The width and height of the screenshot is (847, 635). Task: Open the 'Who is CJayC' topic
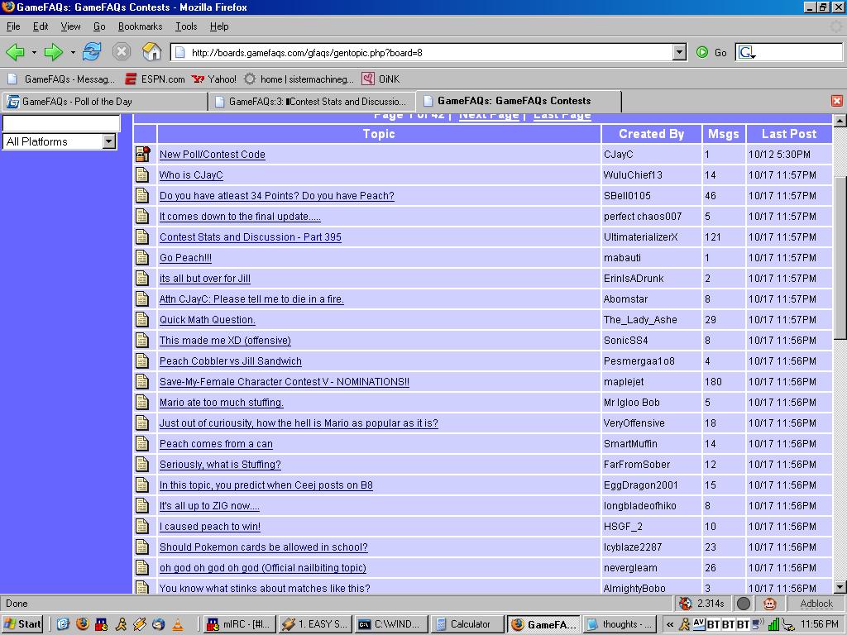(191, 175)
